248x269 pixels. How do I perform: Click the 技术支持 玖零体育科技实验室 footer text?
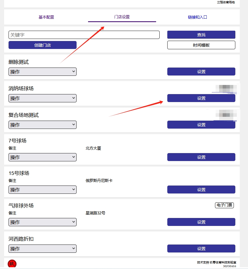(x=216, y=262)
